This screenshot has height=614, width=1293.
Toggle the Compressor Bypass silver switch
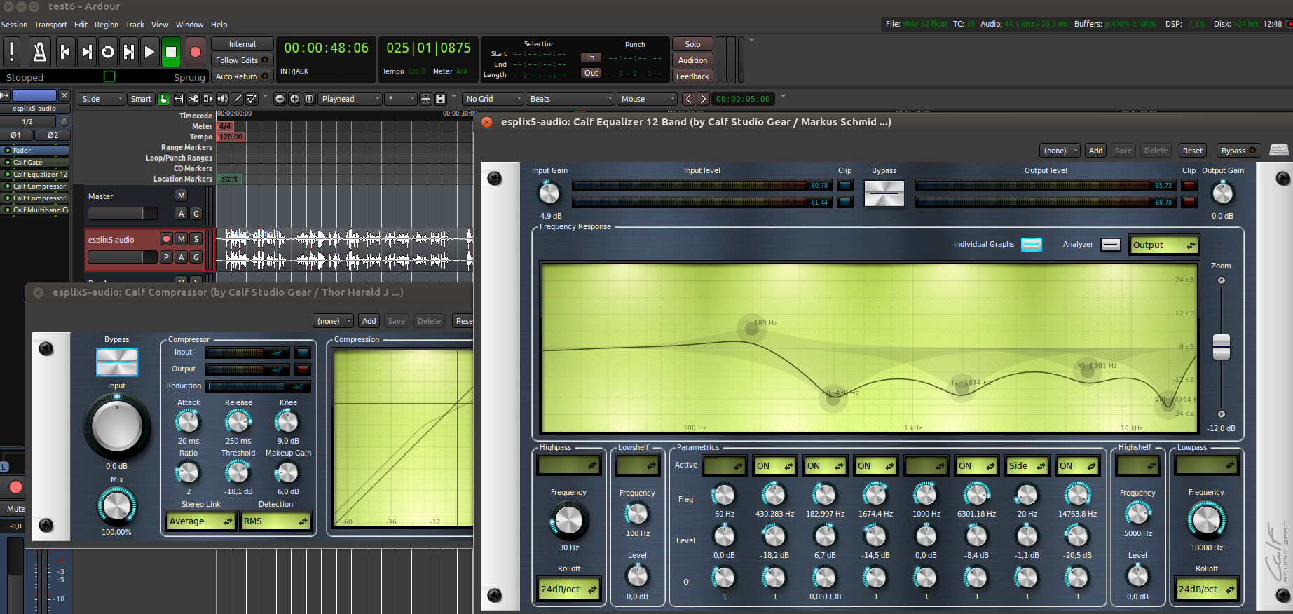pos(117,362)
